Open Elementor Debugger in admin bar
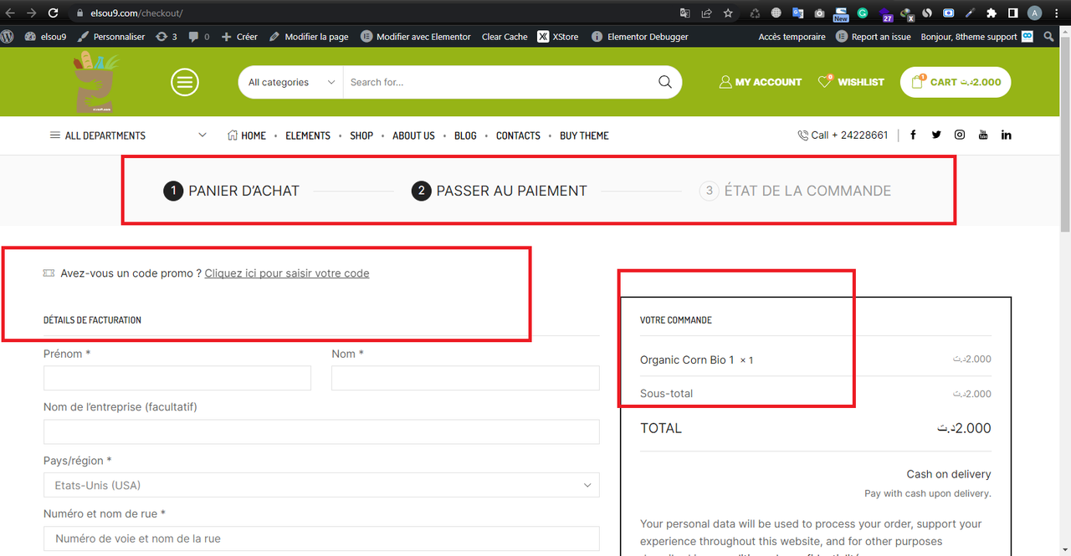Screen dimensions: 1071x556 coord(640,37)
